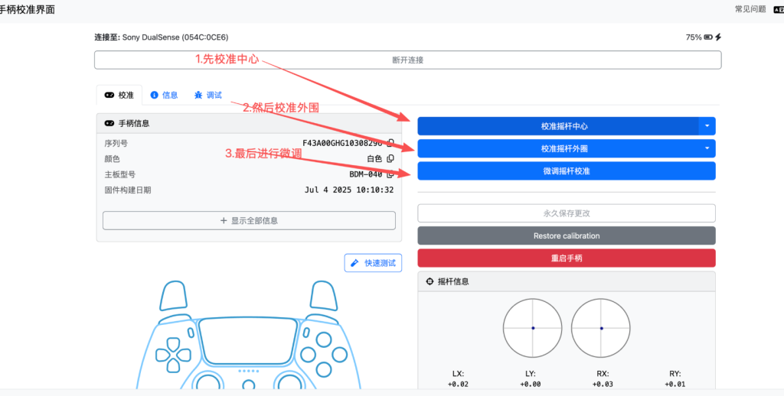Open the 信息 tab
Screen dimensions: 784x396
(164, 95)
